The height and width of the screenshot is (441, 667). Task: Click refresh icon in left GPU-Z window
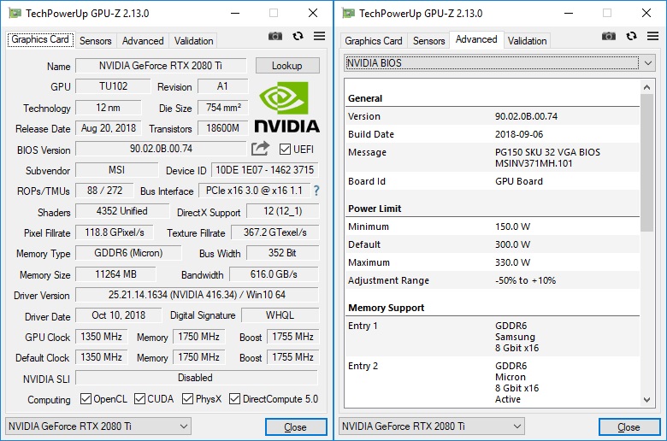[x=298, y=36]
